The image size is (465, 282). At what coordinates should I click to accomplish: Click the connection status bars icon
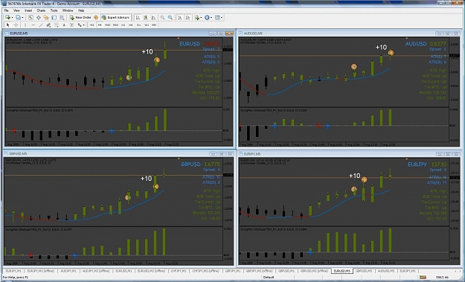[x=423, y=278]
